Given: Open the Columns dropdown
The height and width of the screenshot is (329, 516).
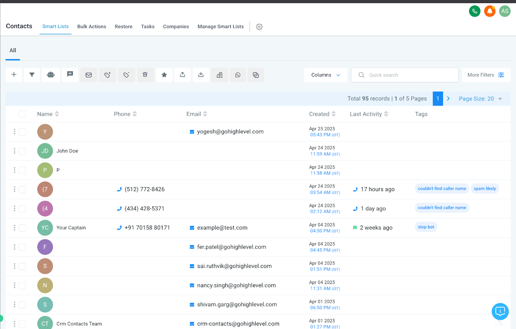Looking at the screenshot, I should click(326, 75).
